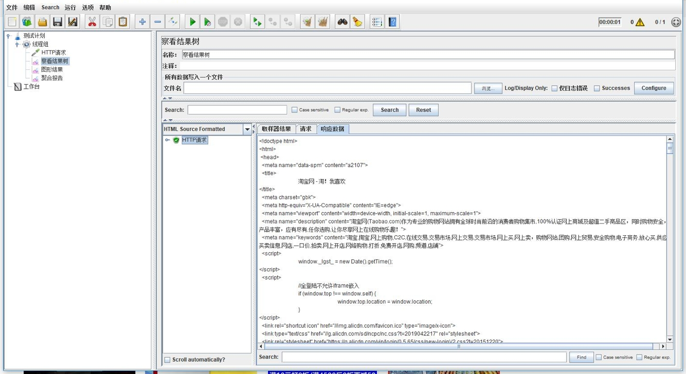This screenshot has width=686, height=374.
Task: Open the 文件 menu
Action: pos(12,8)
